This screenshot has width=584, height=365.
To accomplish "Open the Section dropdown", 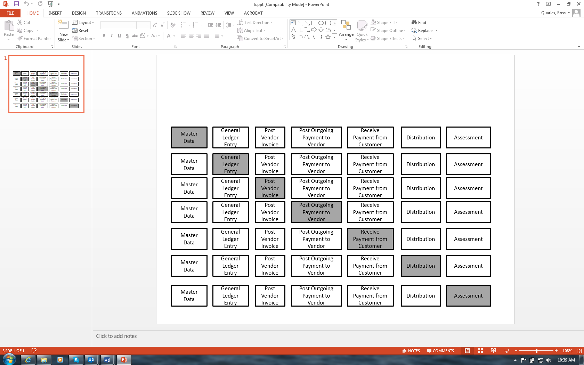I will (x=83, y=38).
